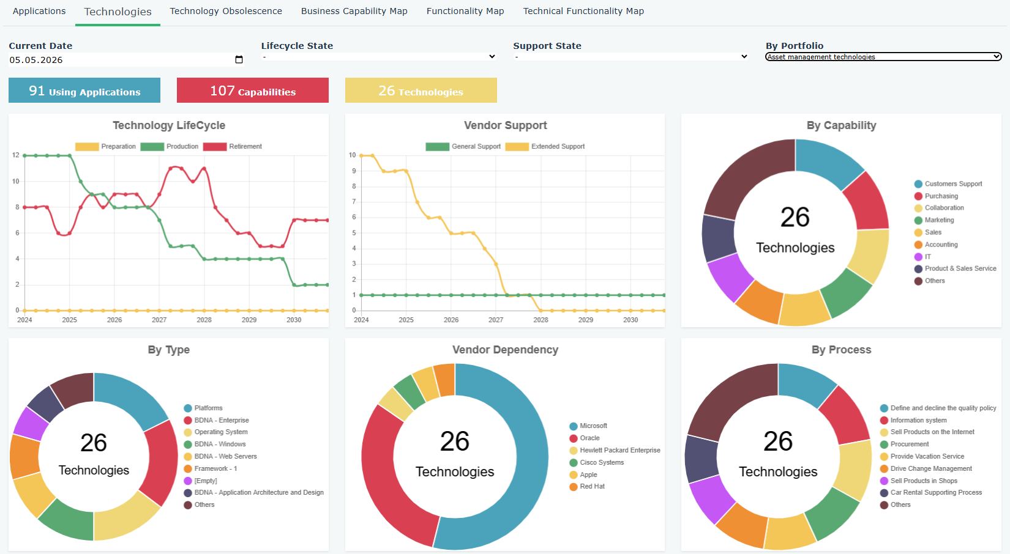Toggle Marketing legend item
Screen dimensions: 1010x554
(x=934, y=220)
